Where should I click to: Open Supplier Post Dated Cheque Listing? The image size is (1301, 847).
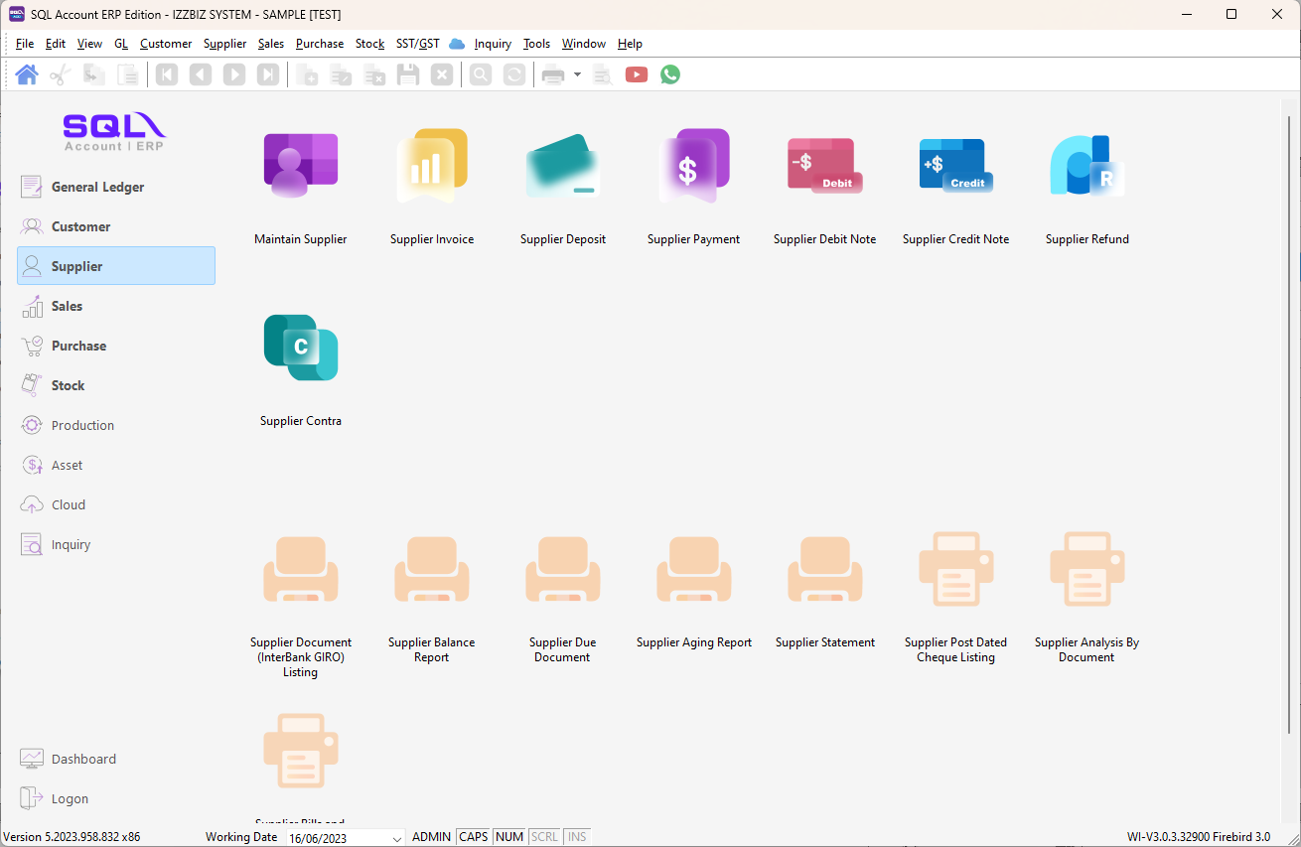[x=956, y=569]
